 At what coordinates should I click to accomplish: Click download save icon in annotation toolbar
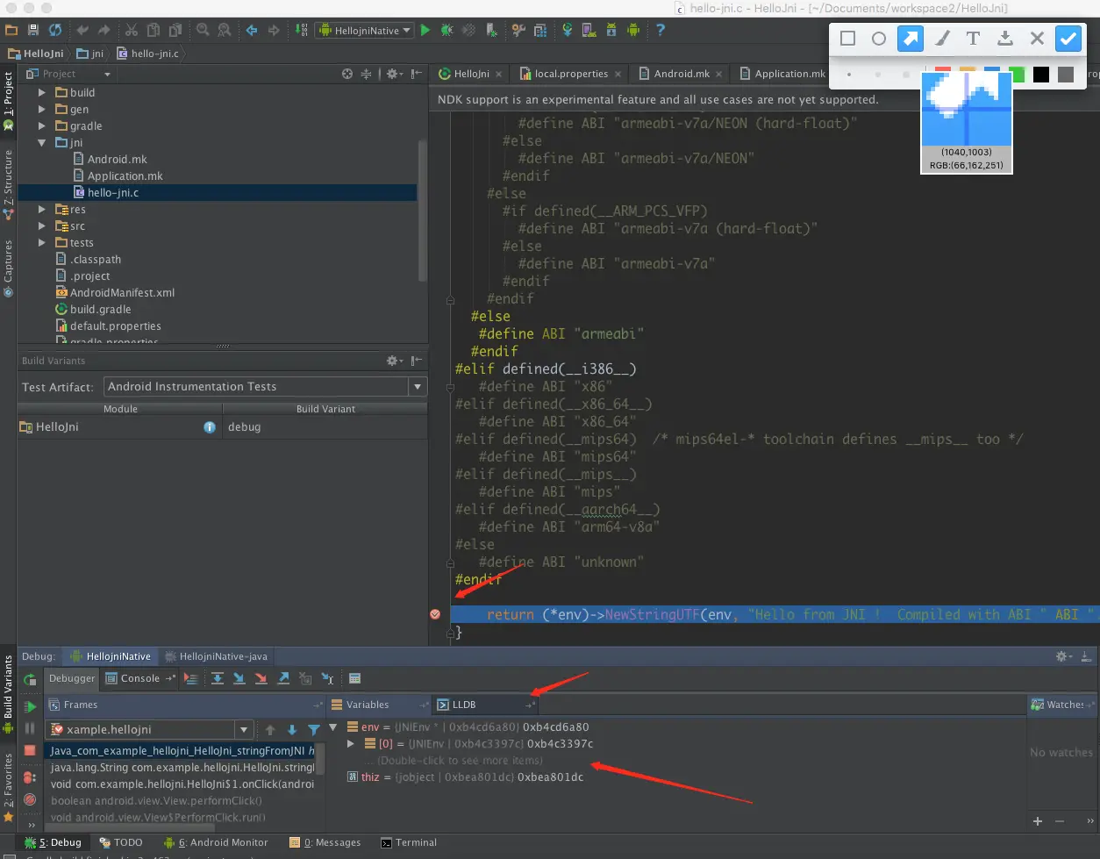coord(1005,39)
